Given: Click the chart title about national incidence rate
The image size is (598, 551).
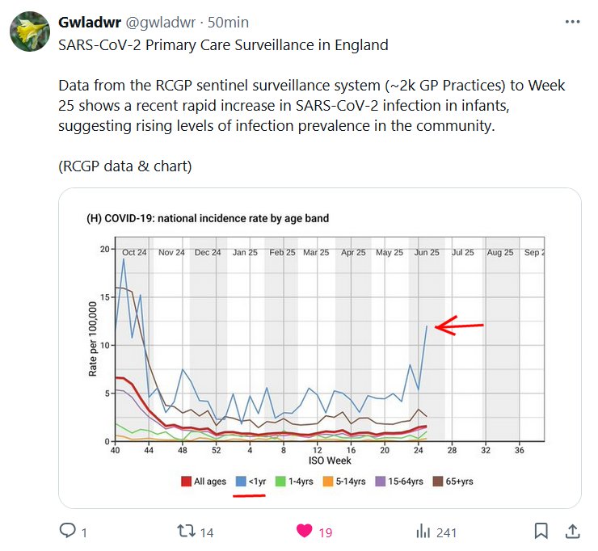Looking at the screenshot, I should 208,218.
